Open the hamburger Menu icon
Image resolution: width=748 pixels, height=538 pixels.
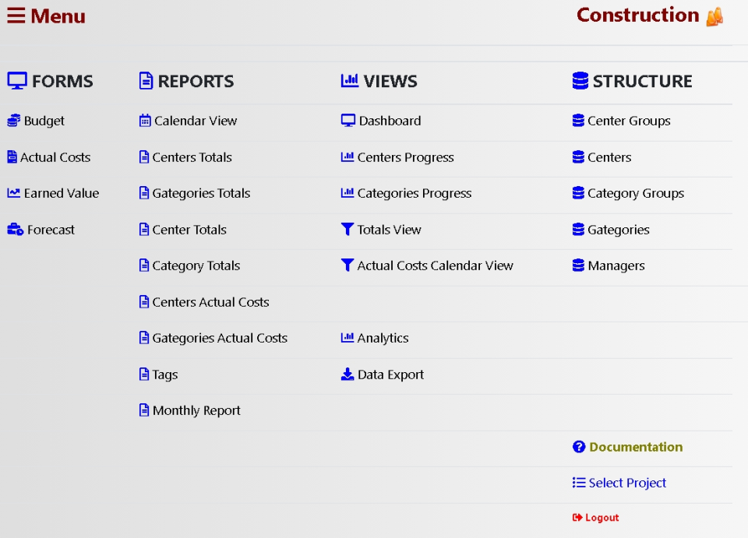pos(16,16)
